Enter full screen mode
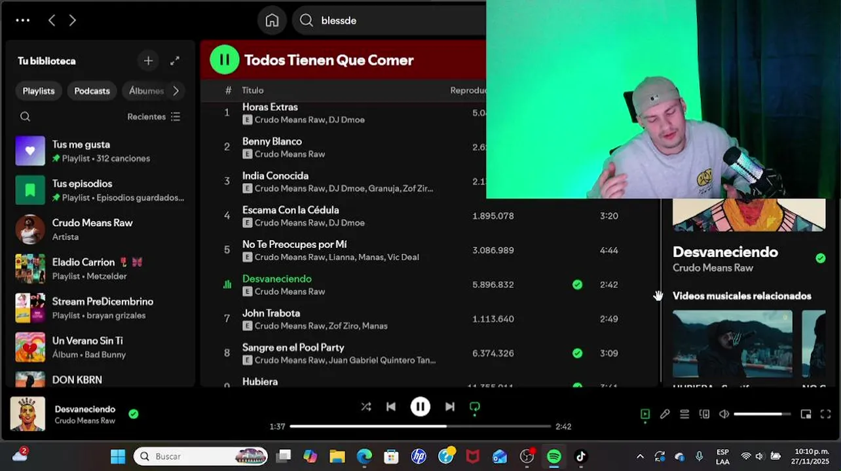Image resolution: width=841 pixels, height=471 pixels. coord(826,414)
